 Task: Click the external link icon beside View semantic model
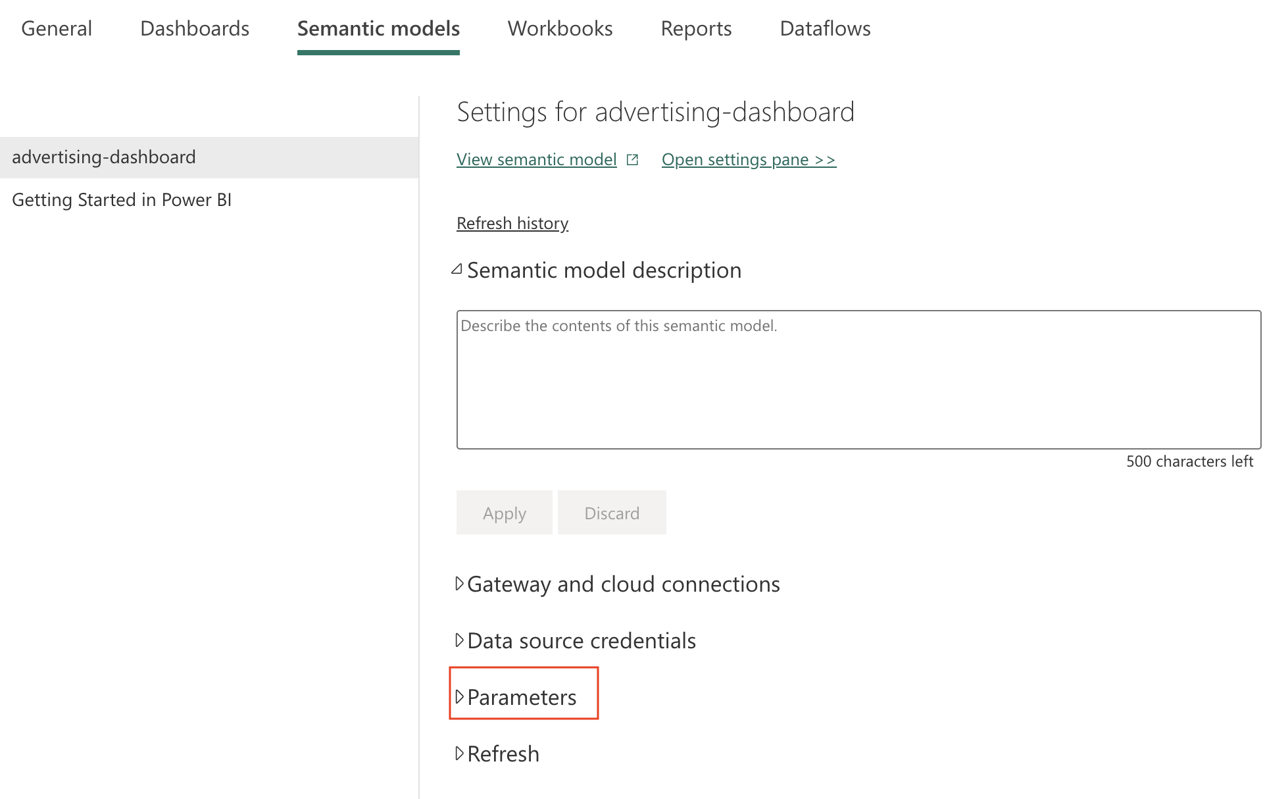[x=633, y=159]
